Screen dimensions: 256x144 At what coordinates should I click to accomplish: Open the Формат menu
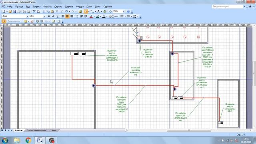point(47,6)
